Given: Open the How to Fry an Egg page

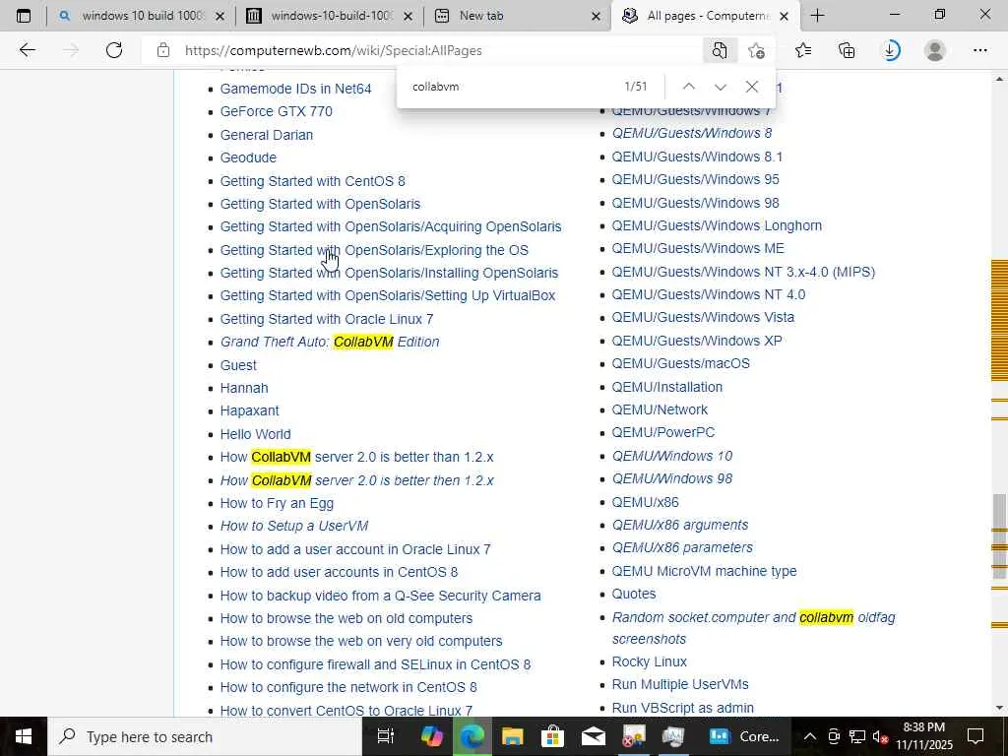Looking at the screenshot, I should tap(277, 503).
